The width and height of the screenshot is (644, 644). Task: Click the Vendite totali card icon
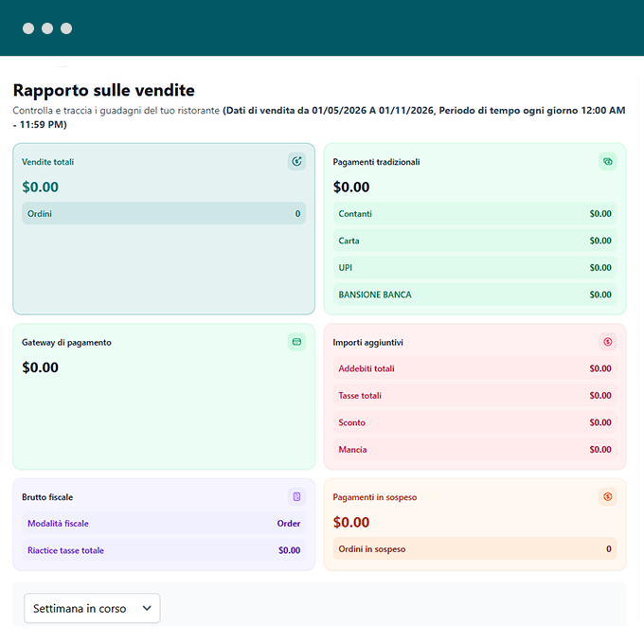(x=296, y=162)
